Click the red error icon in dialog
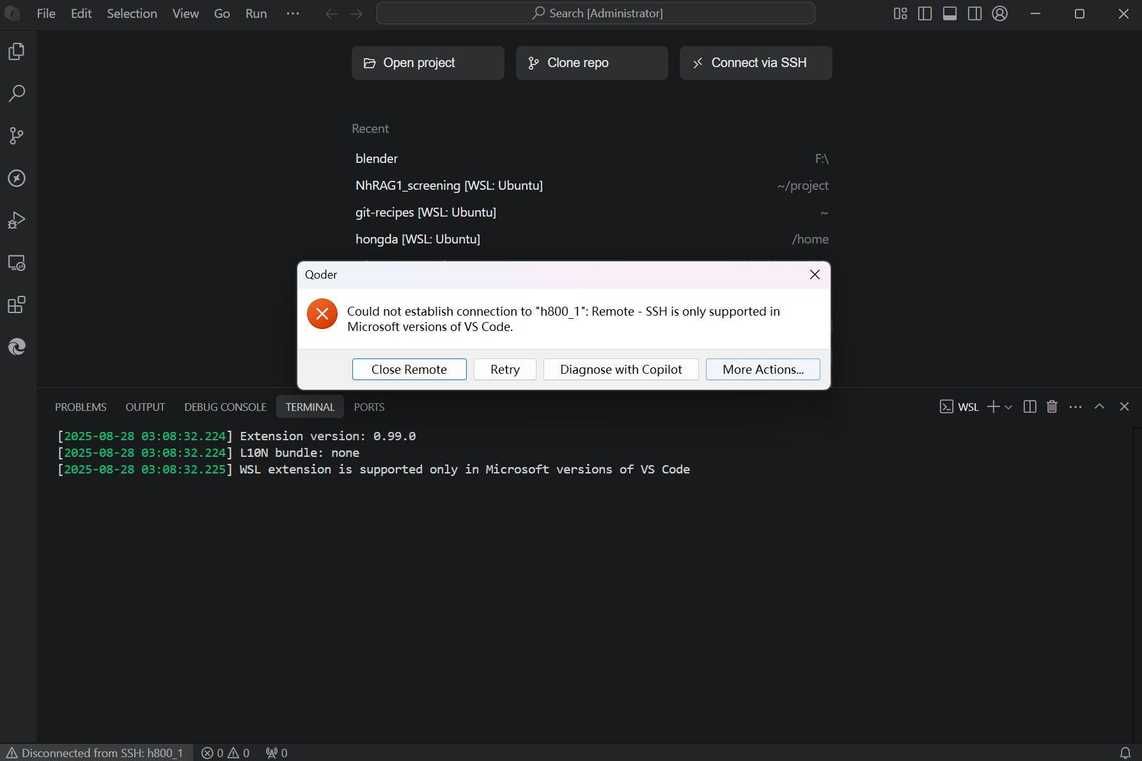The width and height of the screenshot is (1142, 761). pos(322,314)
